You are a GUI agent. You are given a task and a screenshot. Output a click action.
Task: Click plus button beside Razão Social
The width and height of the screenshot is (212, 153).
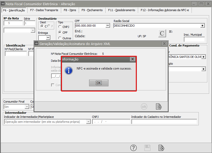point(202,26)
